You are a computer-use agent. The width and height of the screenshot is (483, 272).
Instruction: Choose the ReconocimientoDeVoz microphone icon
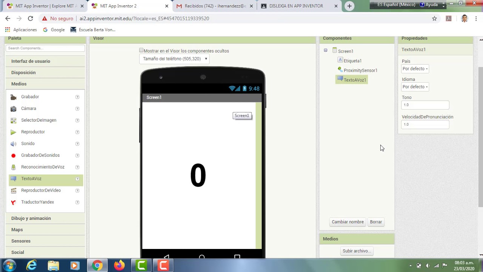[x=14, y=167]
